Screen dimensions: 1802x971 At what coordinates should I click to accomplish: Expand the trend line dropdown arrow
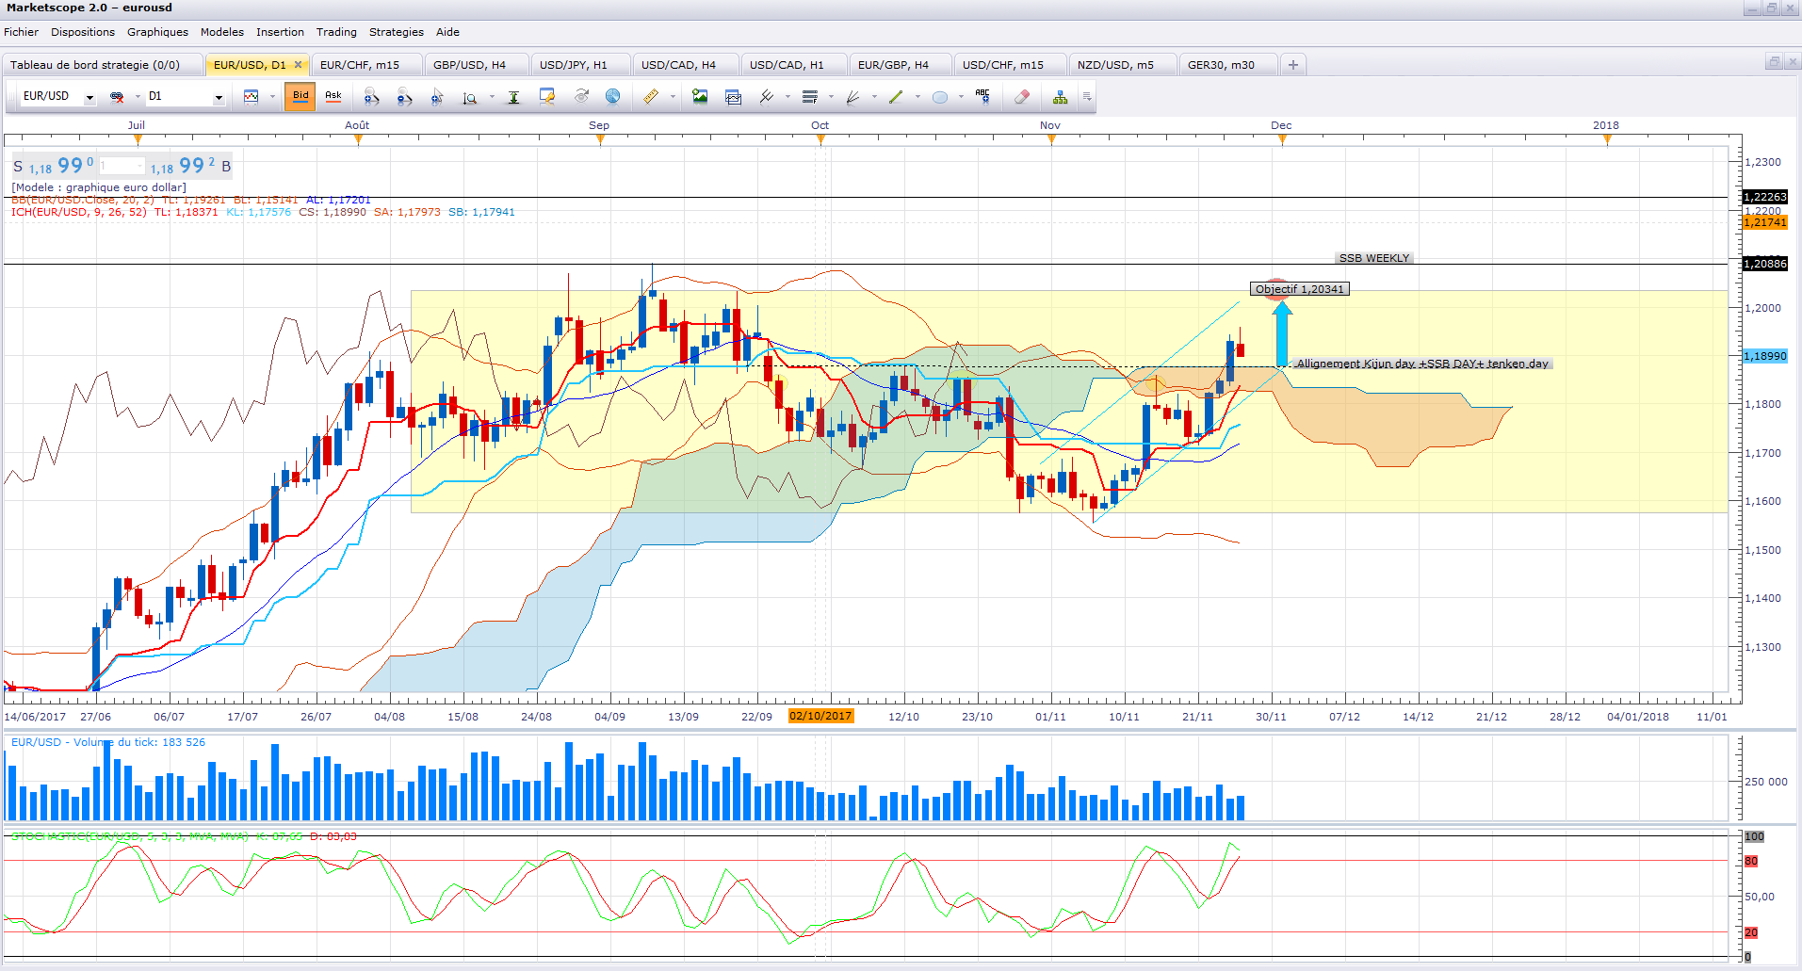[x=917, y=96]
